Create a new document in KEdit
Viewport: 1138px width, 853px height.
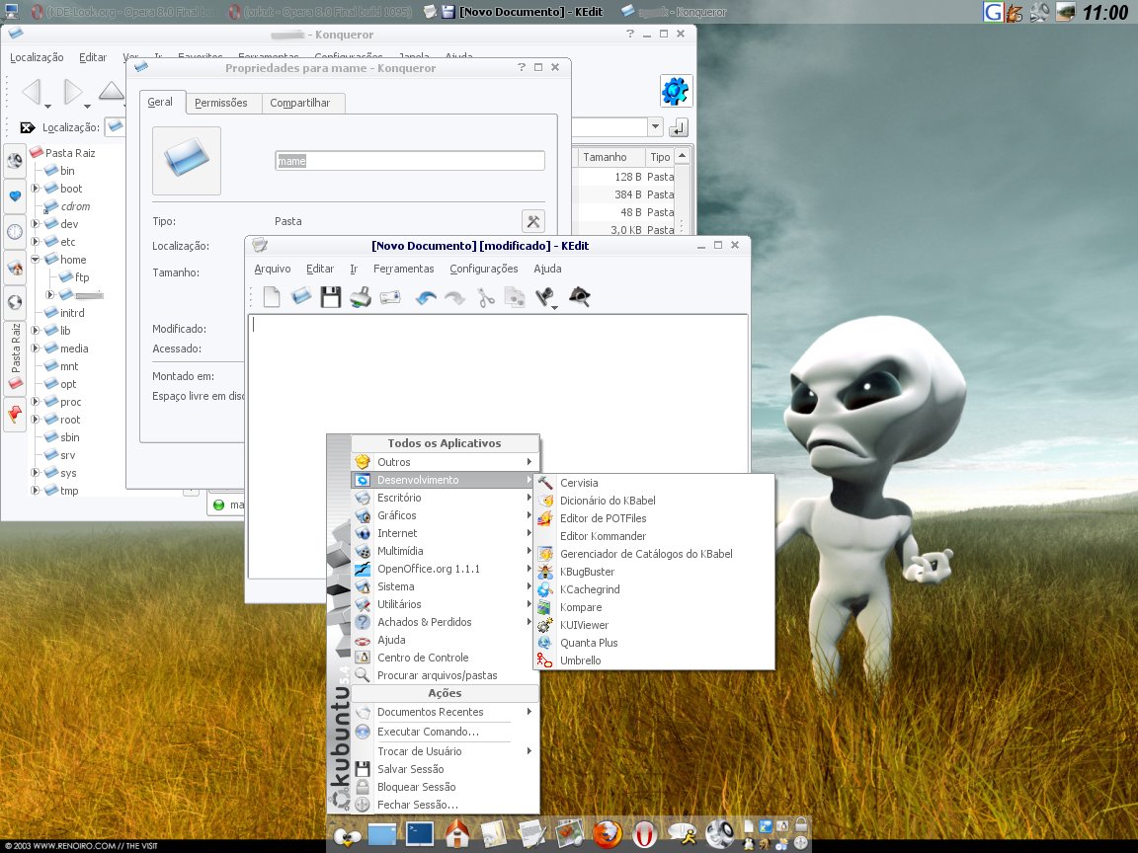272,296
